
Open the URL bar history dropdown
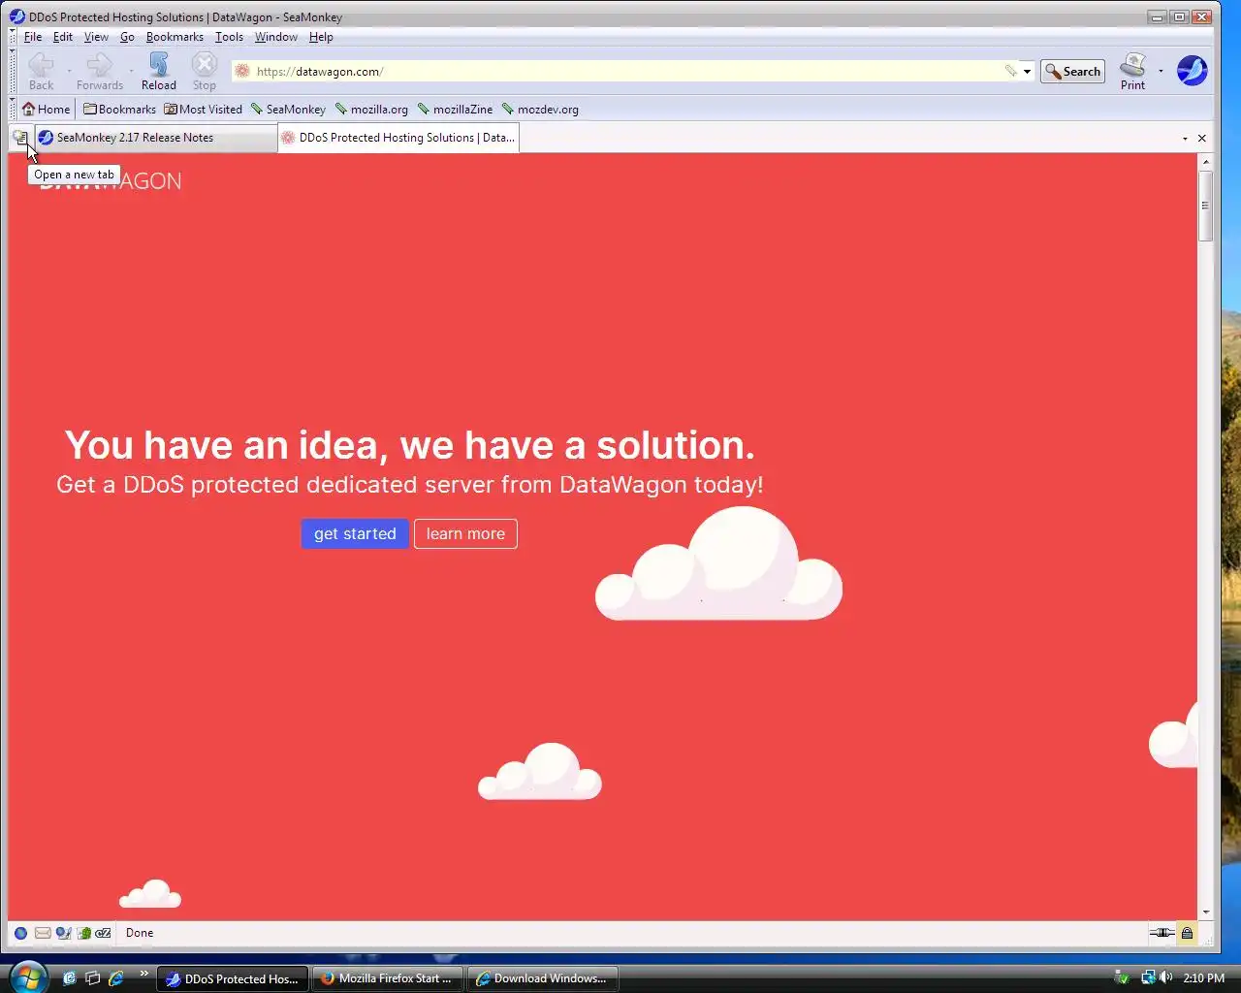pos(1027,71)
